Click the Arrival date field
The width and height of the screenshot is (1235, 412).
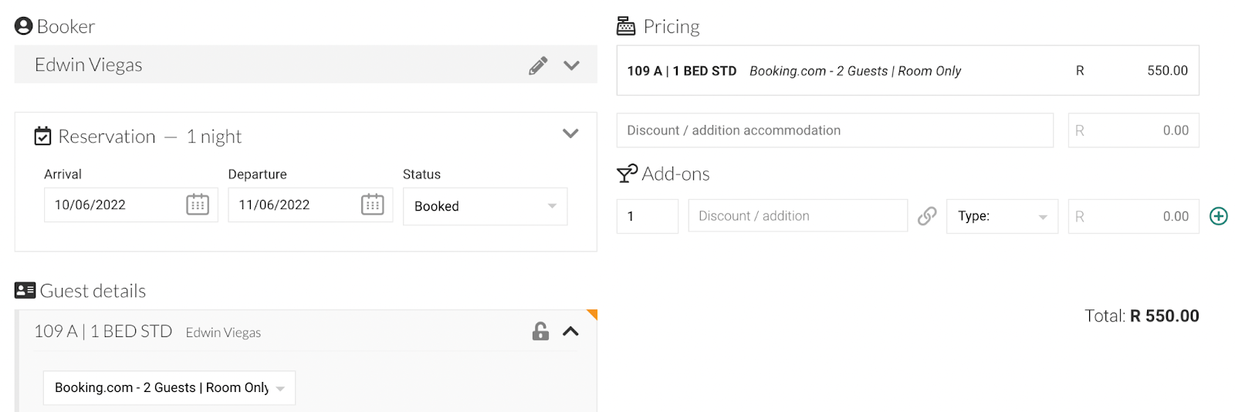[112, 205]
